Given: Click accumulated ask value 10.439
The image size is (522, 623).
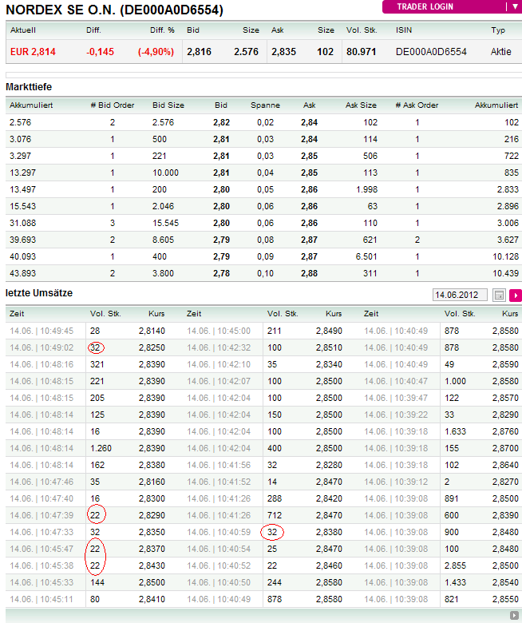Looking at the screenshot, I should tap(505, 273).
